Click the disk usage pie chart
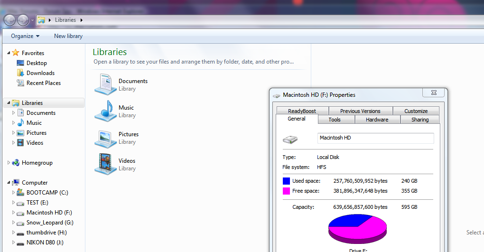Viewport: 484px width, 252px height. click(x=357, y=229)
